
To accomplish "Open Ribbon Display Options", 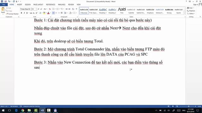I will tap(190, 1).
